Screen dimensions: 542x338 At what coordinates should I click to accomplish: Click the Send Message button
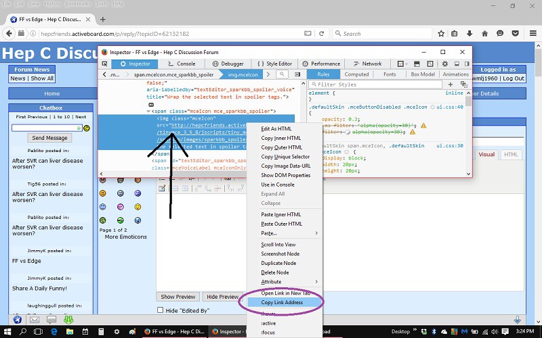[x=50, y=138]
